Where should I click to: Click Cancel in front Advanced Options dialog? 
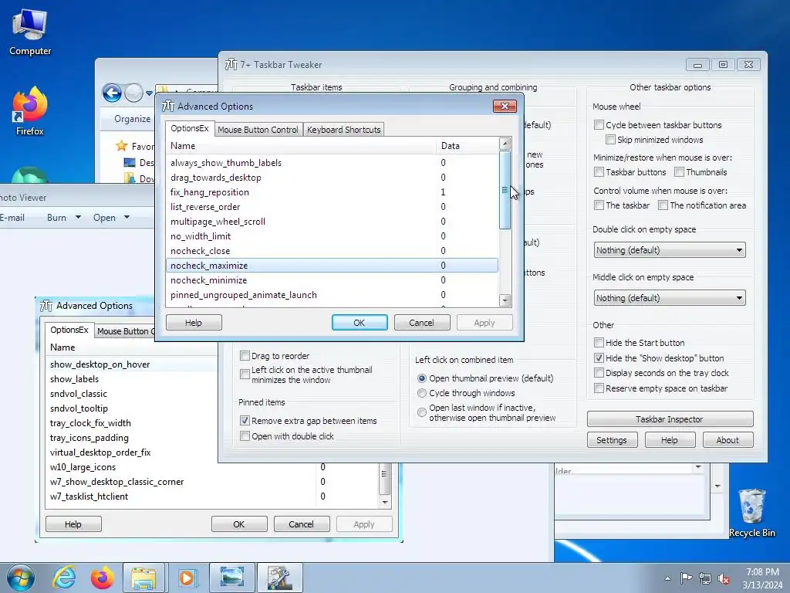click(422, 323)
